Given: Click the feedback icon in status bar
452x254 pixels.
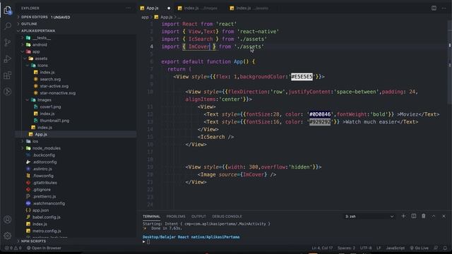Looking at the screenshot, I should pyautogui.click(x=436, y=248).
